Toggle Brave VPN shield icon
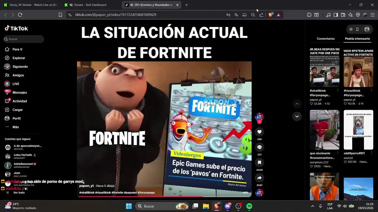 [358, 15]
